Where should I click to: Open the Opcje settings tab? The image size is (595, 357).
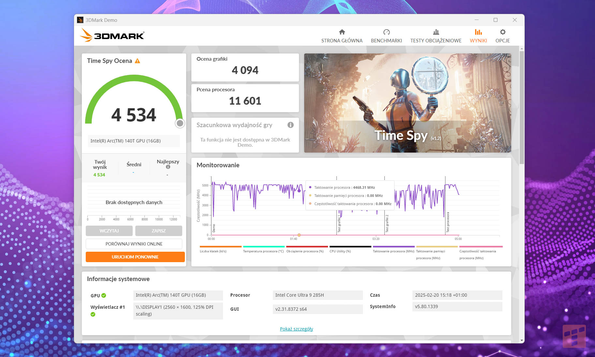(x=502, y=36)
